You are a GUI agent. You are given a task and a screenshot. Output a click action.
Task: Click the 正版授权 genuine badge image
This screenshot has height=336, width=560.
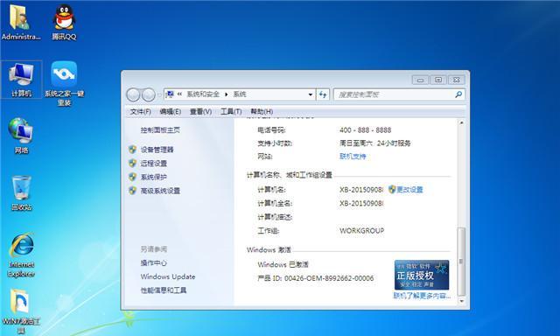point(422,275)
